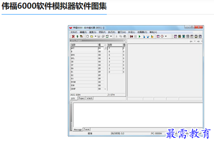Open the 搜索(S) menu
Image resolution: width=214 pixels, height=146 pixels.
pyautogui.click(x=93, y=32)
